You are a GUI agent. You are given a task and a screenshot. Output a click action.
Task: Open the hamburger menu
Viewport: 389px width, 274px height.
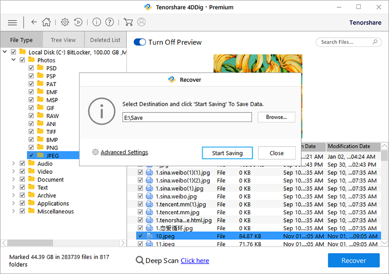tap(12, 23)
